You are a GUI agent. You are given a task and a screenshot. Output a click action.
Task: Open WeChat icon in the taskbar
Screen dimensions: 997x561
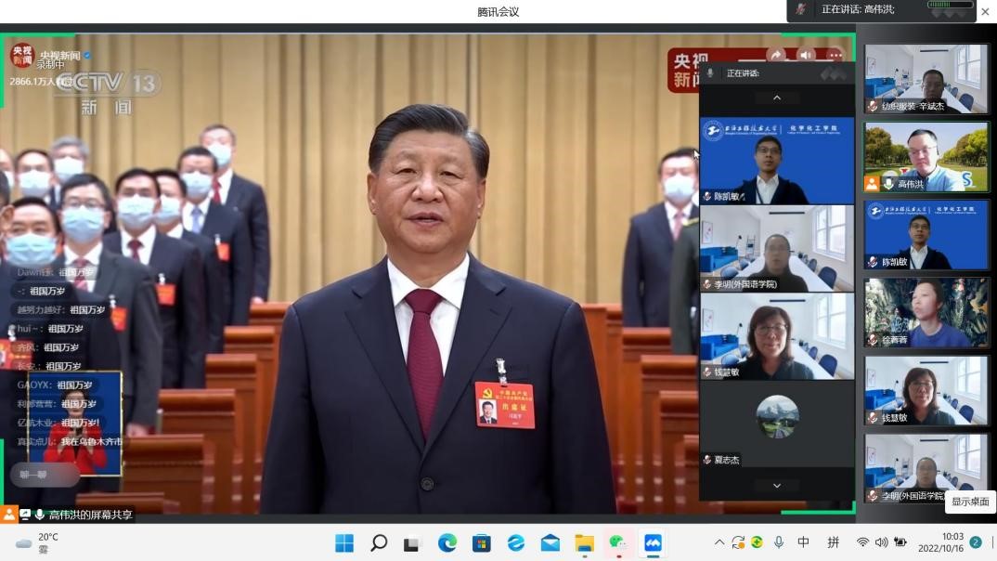618,542
